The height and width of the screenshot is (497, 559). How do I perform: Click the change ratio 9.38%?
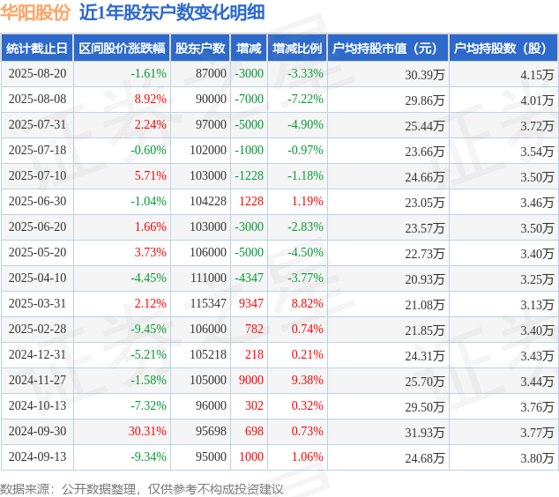[308, 380]
